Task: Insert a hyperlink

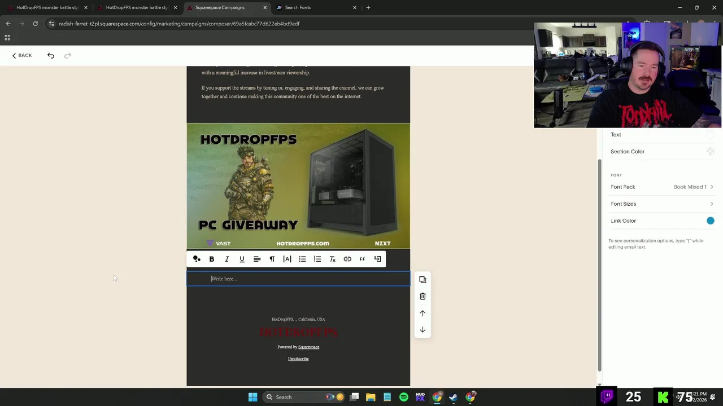Action: [347, 259]
